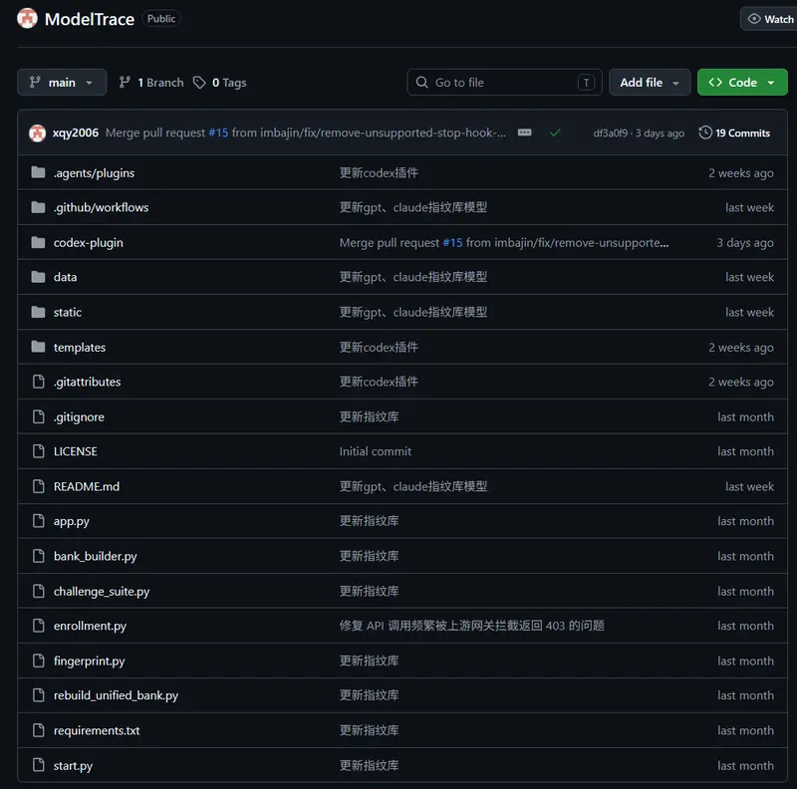Open the start.py file
Viewport: 797px width, 789px height.
tap(73, 766)
